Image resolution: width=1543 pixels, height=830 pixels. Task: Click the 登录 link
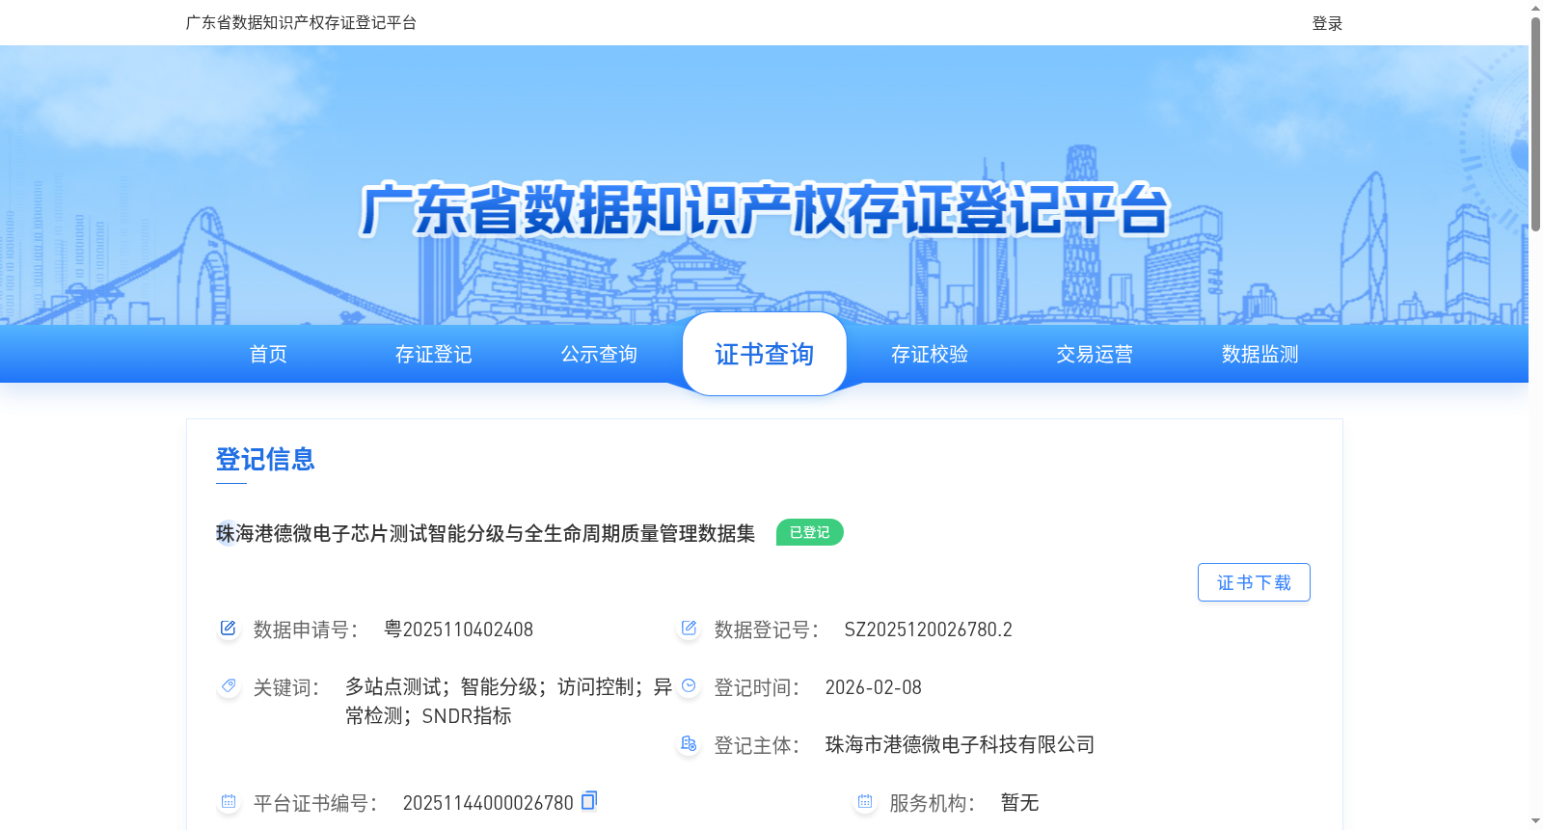tap(1327, 23)
